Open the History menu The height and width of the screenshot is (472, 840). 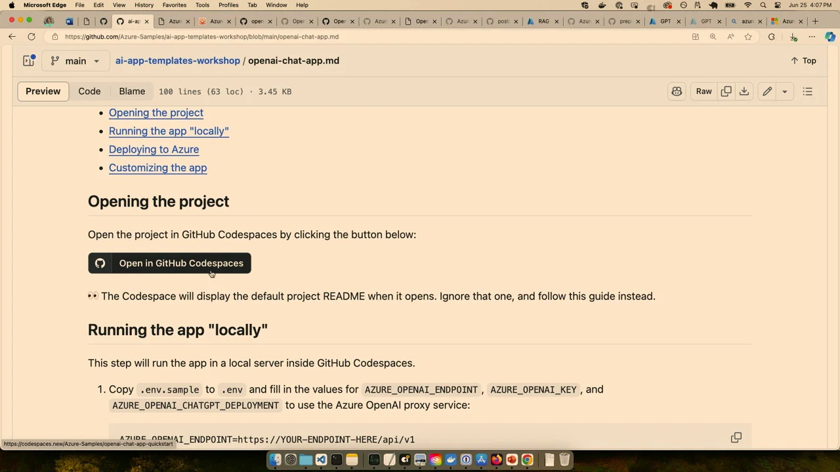(144, 5)
